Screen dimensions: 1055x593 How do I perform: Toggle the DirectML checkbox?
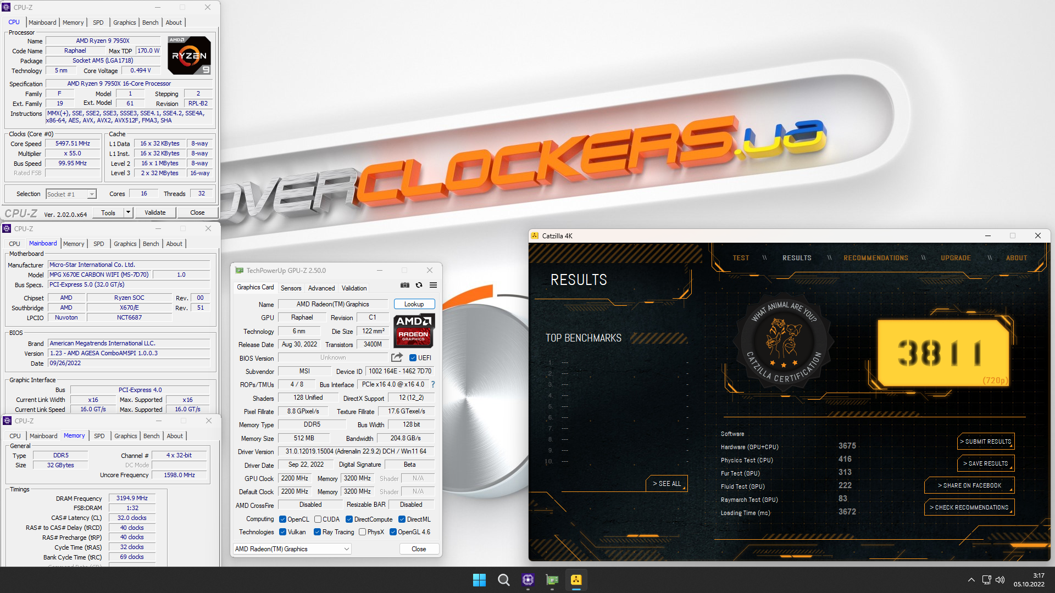pos(402,519)
